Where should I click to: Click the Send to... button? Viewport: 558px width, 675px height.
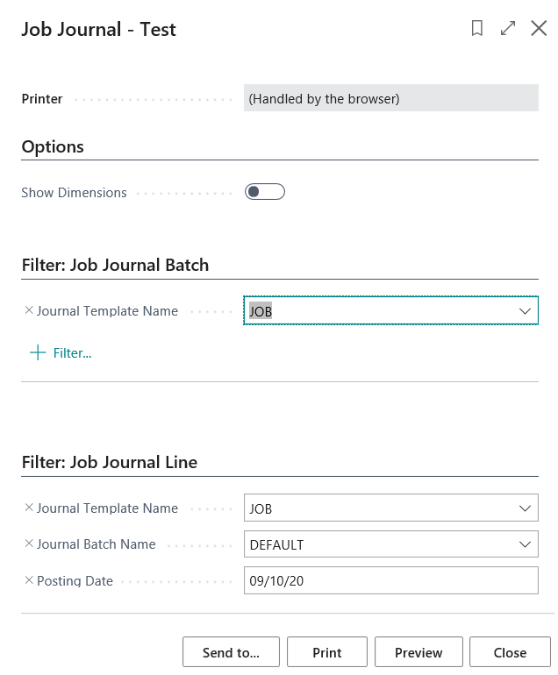point(231,652)
